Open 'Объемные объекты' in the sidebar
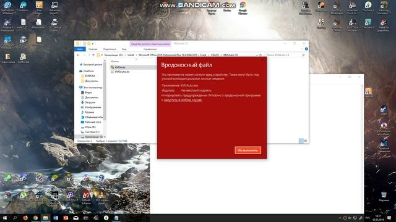The image size is (396, 222). (x=92, y=117)
